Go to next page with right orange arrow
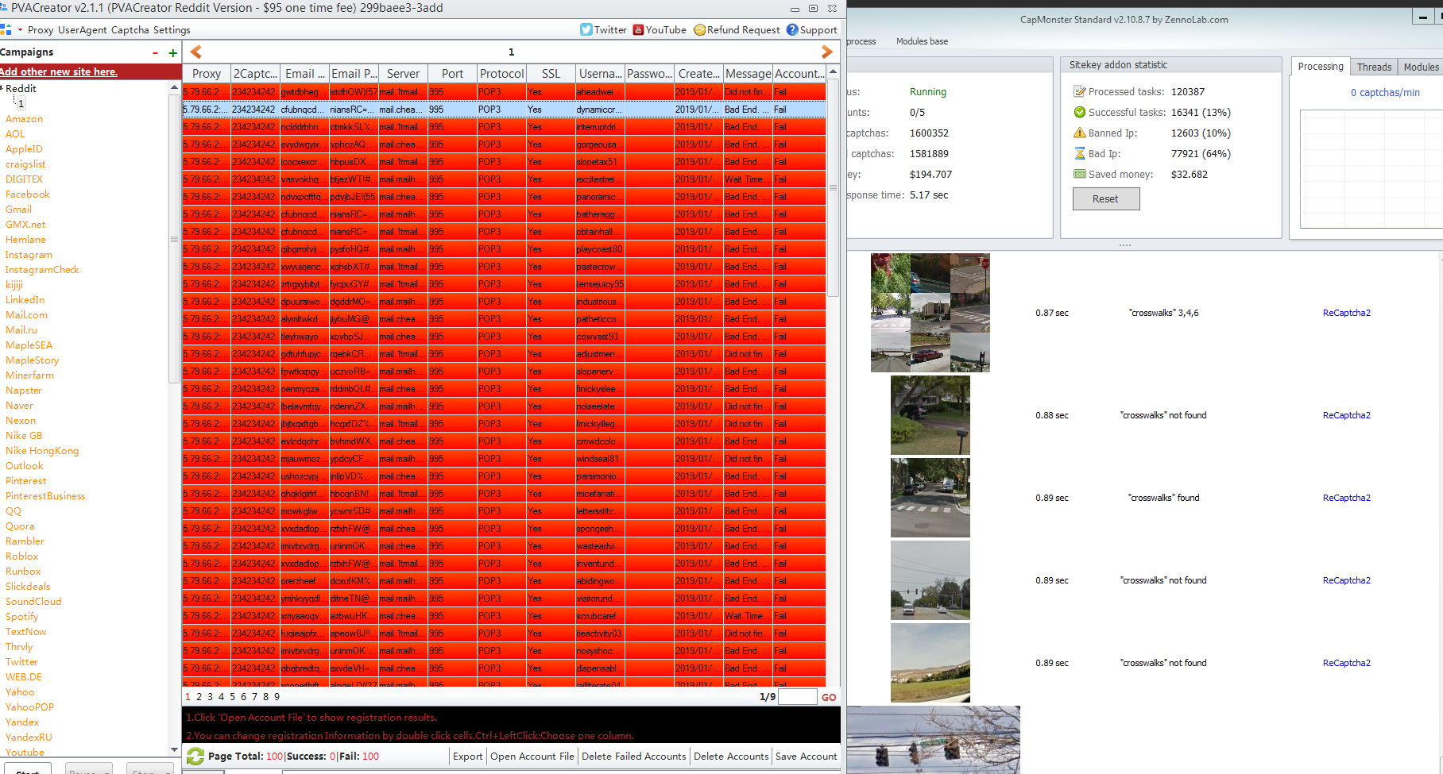 (826, 52)
